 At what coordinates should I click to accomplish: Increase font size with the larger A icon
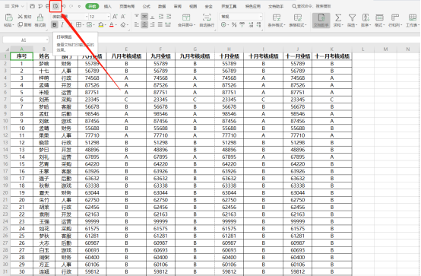(x=115, y=17)
